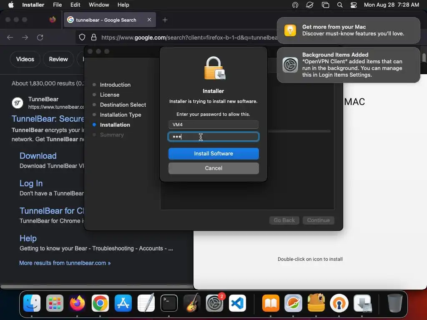The image size is (427, 320).
Task: Open the Help sitelink
Action: pos(28,238)
